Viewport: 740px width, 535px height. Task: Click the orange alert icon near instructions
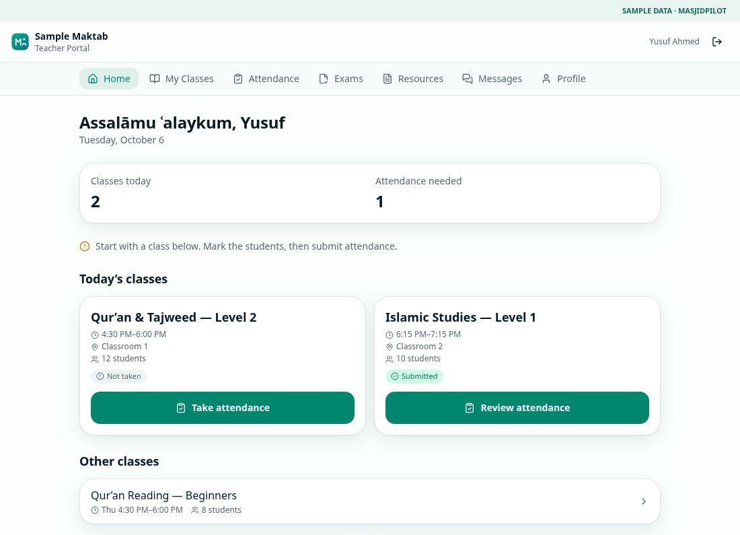point(85,246)
